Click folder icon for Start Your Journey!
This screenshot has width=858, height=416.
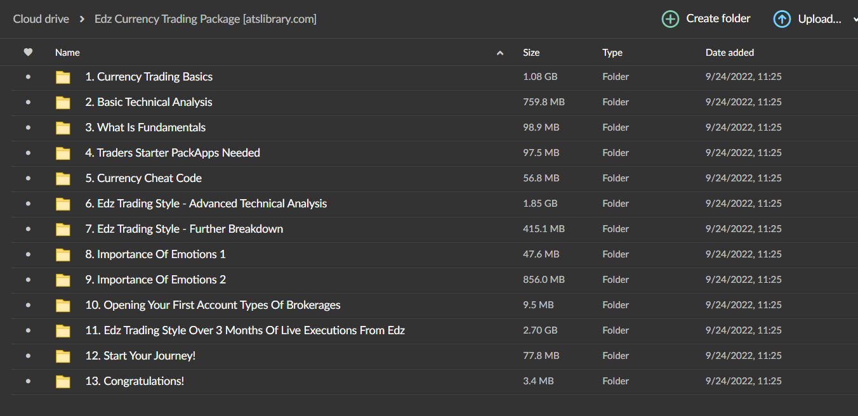[x=63, y=356]
